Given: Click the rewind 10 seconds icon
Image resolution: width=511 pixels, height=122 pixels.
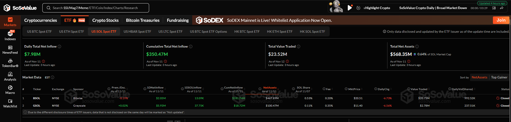Looking at the screenshot, I should 358,8.
